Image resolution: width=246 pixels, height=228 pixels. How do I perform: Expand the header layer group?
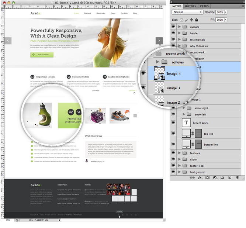(x=180, y=33)
